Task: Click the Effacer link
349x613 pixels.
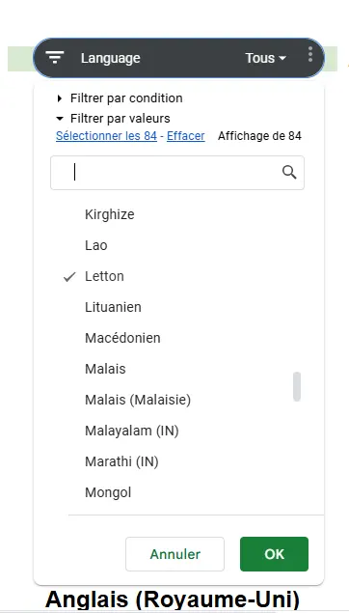Action: tap(186, 136)
